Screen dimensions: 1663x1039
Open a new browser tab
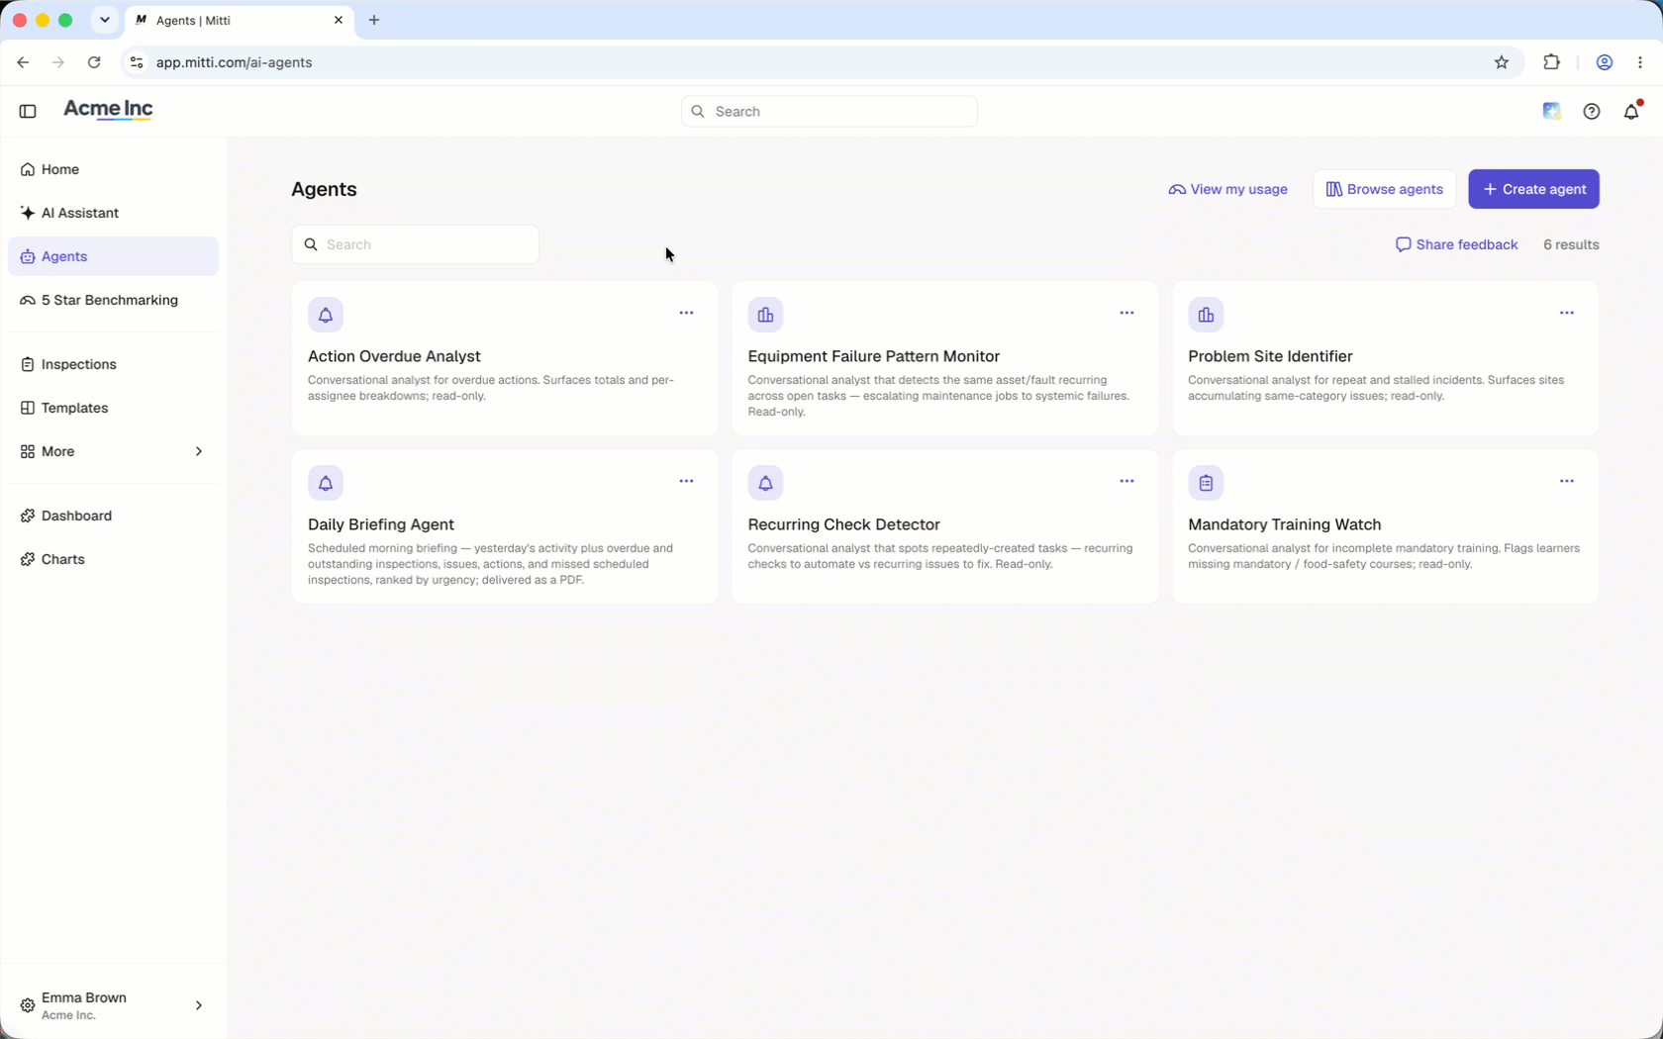click(374, 20)
